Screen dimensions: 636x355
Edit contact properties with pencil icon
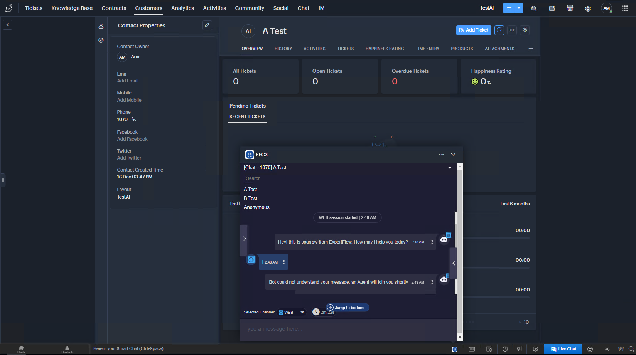point(207,25)
